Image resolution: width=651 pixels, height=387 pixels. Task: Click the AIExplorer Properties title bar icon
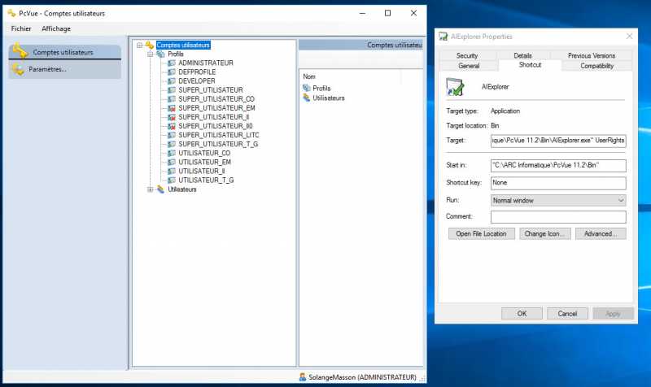443,37
